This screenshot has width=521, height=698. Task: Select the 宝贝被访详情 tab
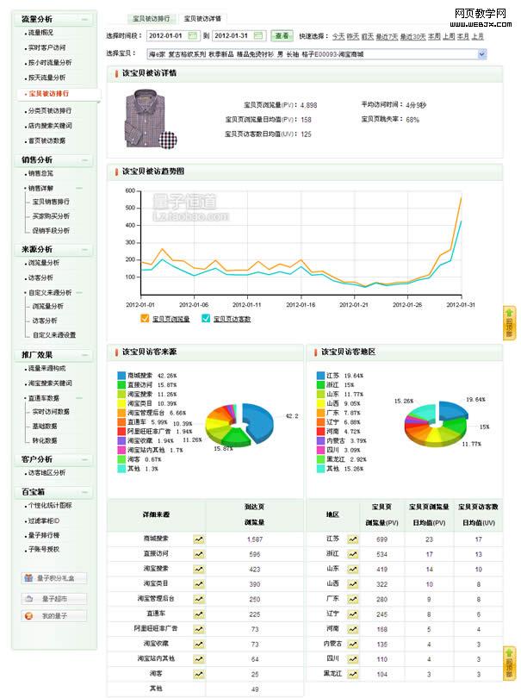tap(202, 18)
